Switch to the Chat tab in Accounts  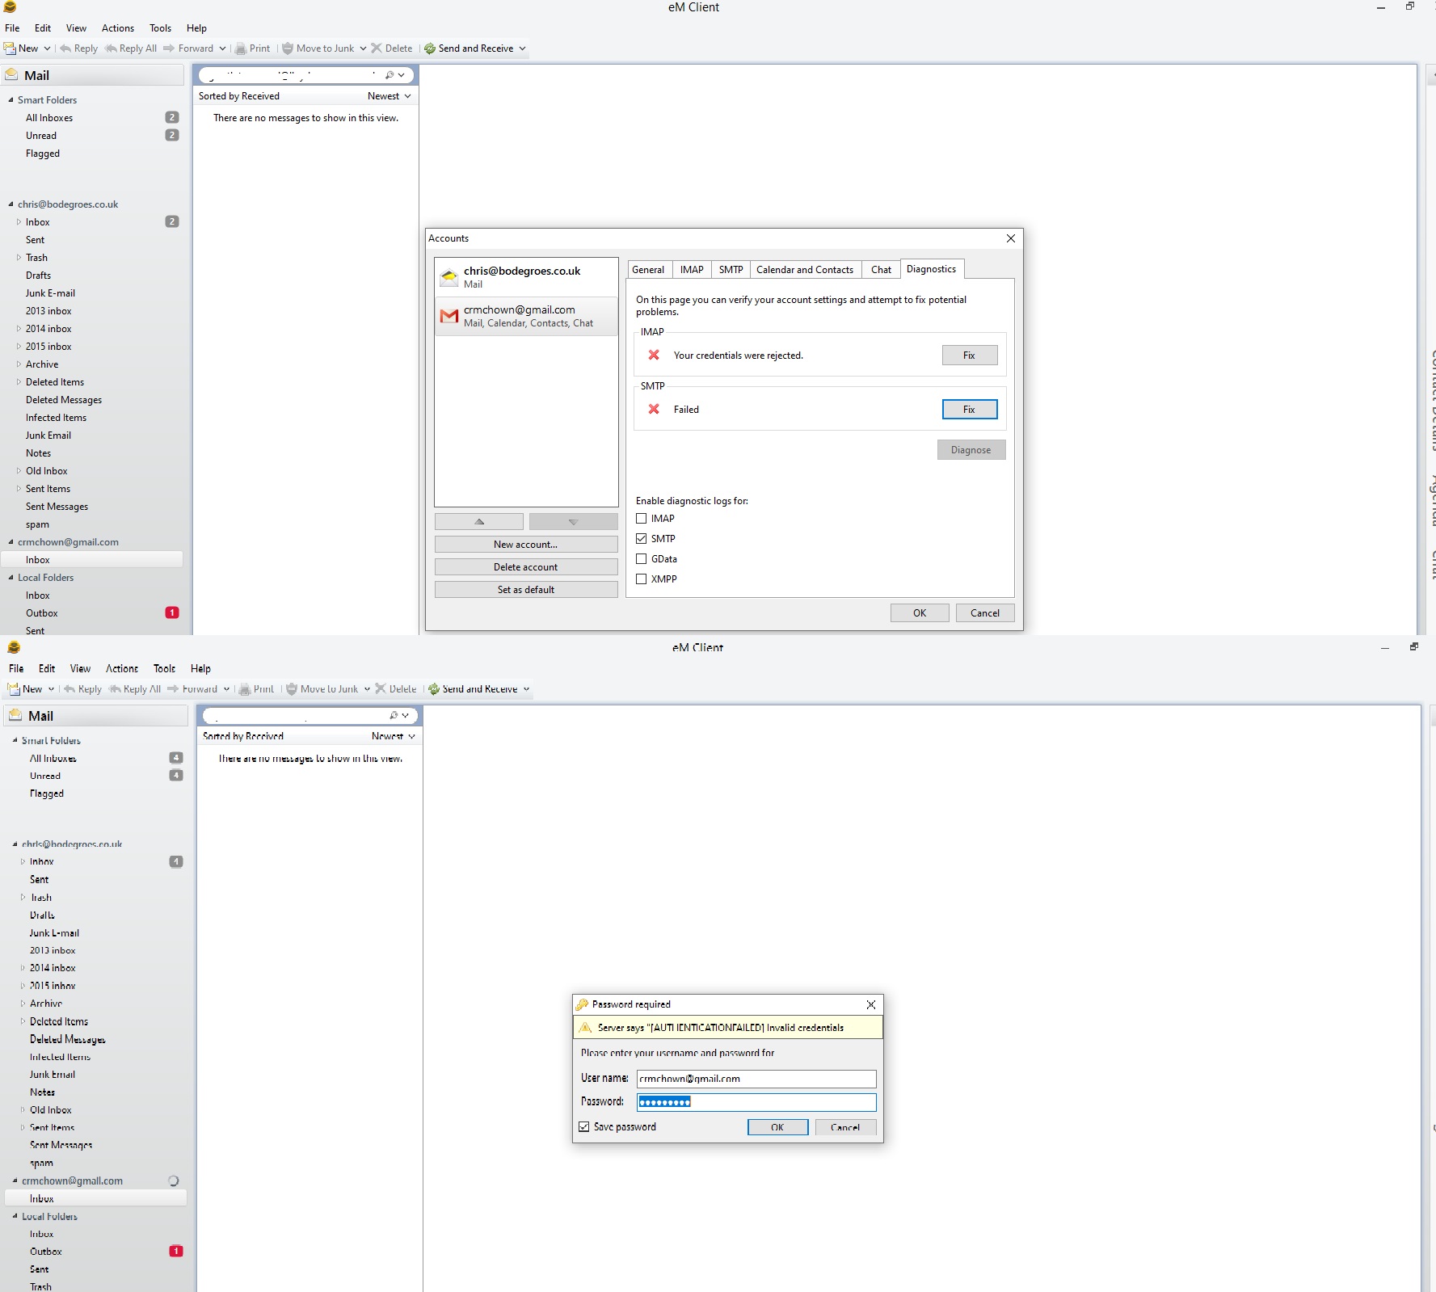[881, 270]
